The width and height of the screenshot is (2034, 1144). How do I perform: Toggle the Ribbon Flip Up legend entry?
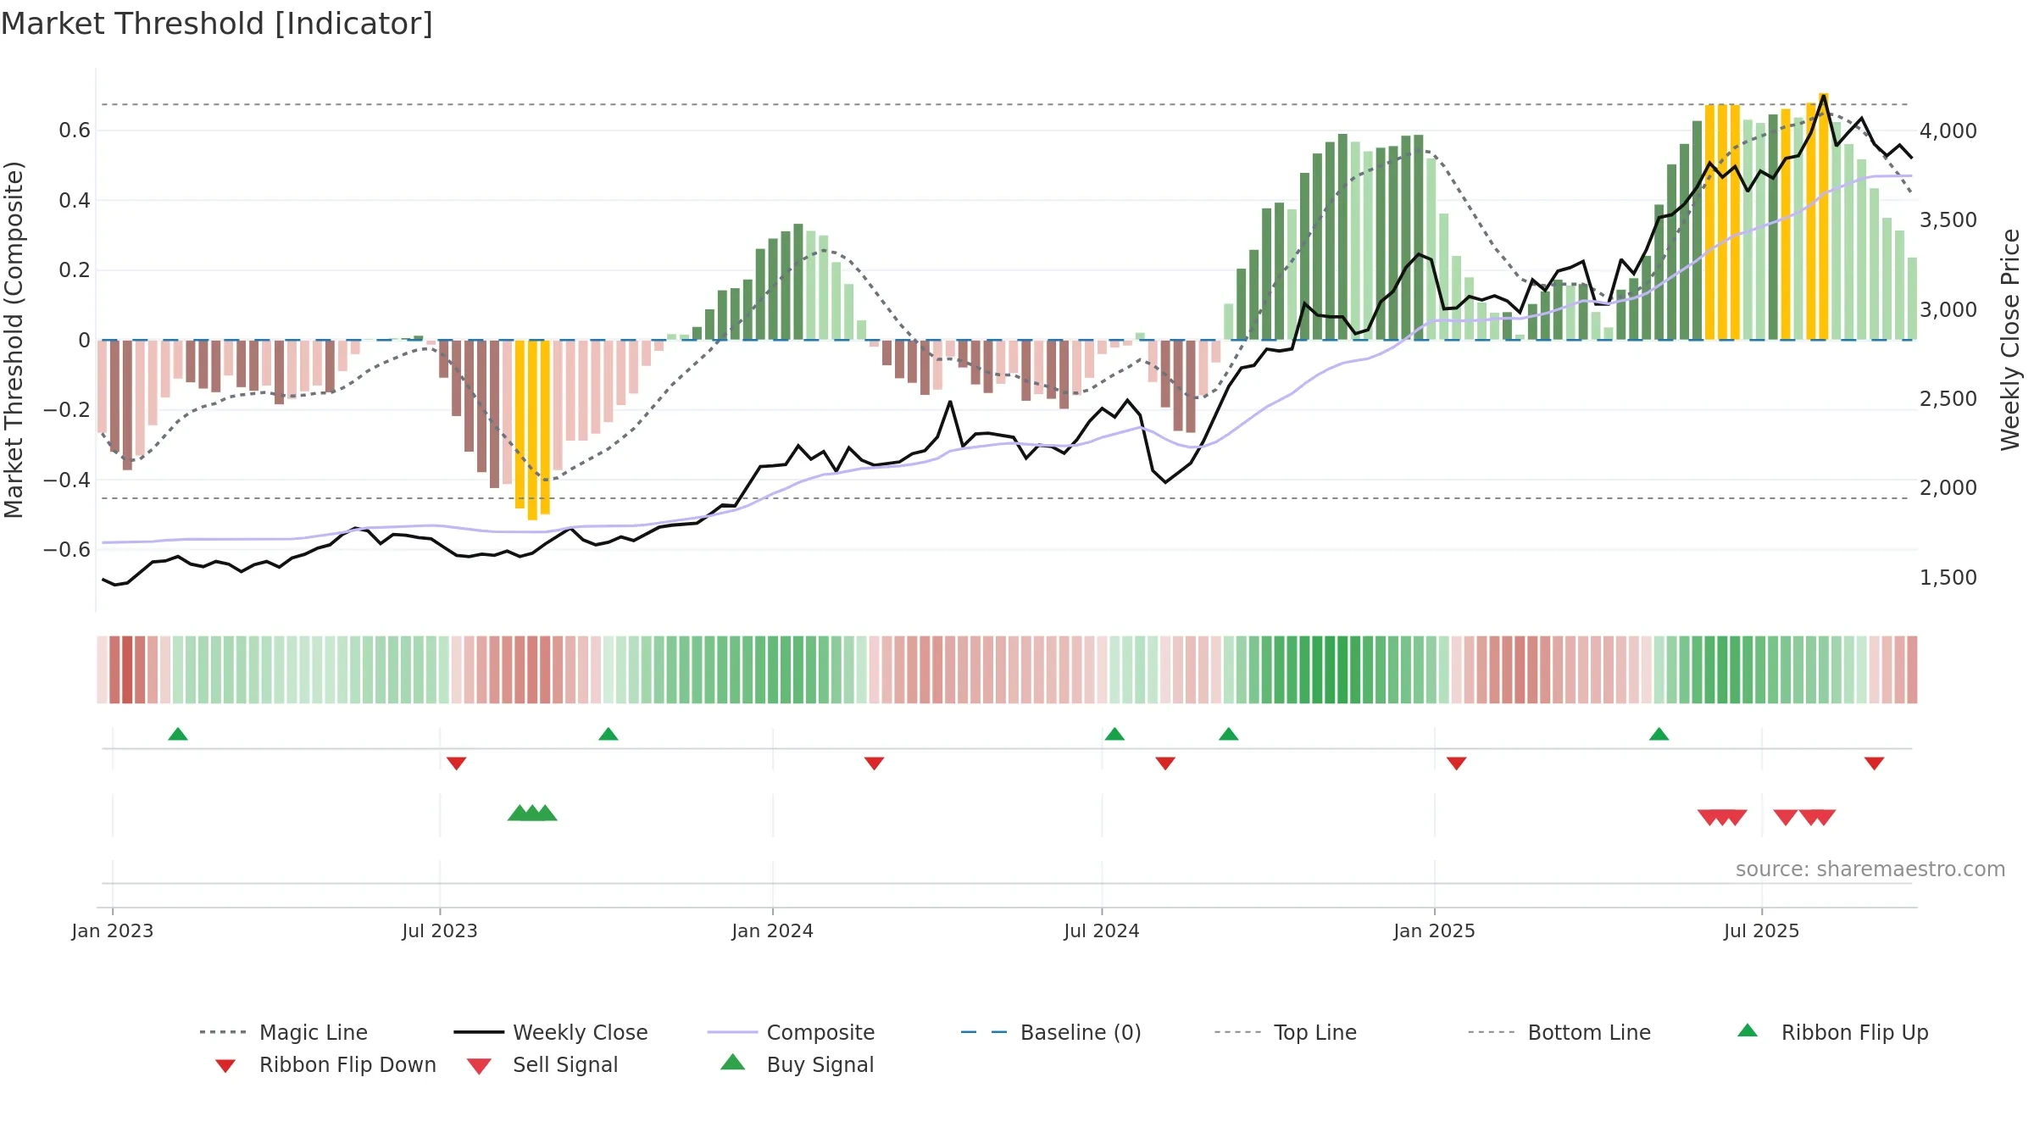(x=1832, y=1032)
